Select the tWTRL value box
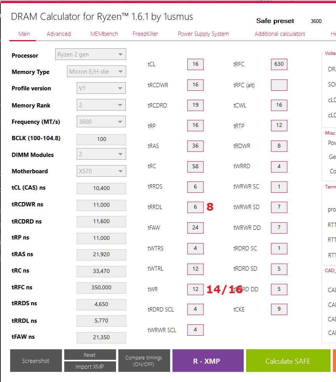The height and width of the screenshot is (382, 336). pos(195,269)
